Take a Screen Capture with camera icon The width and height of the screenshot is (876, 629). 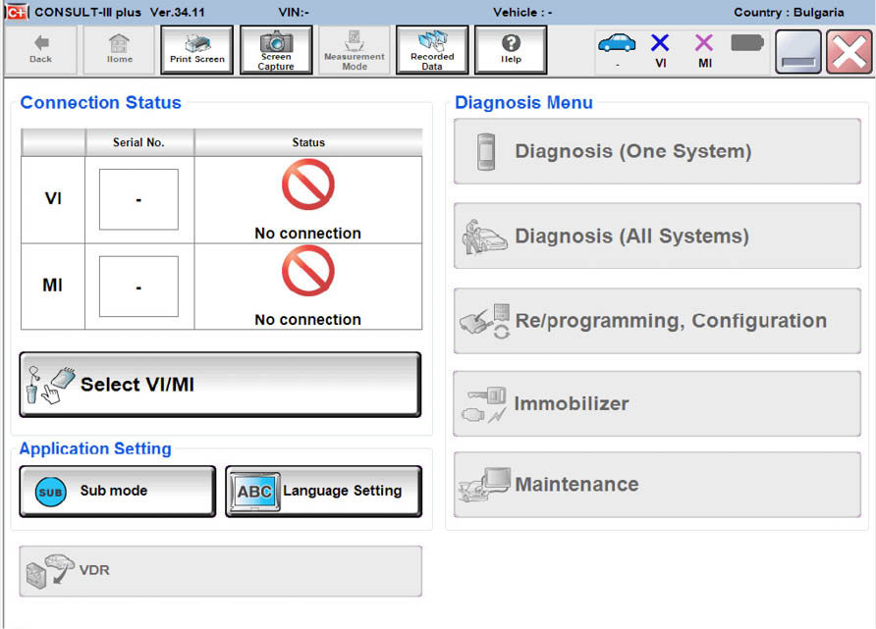click(x=276, y=49)
